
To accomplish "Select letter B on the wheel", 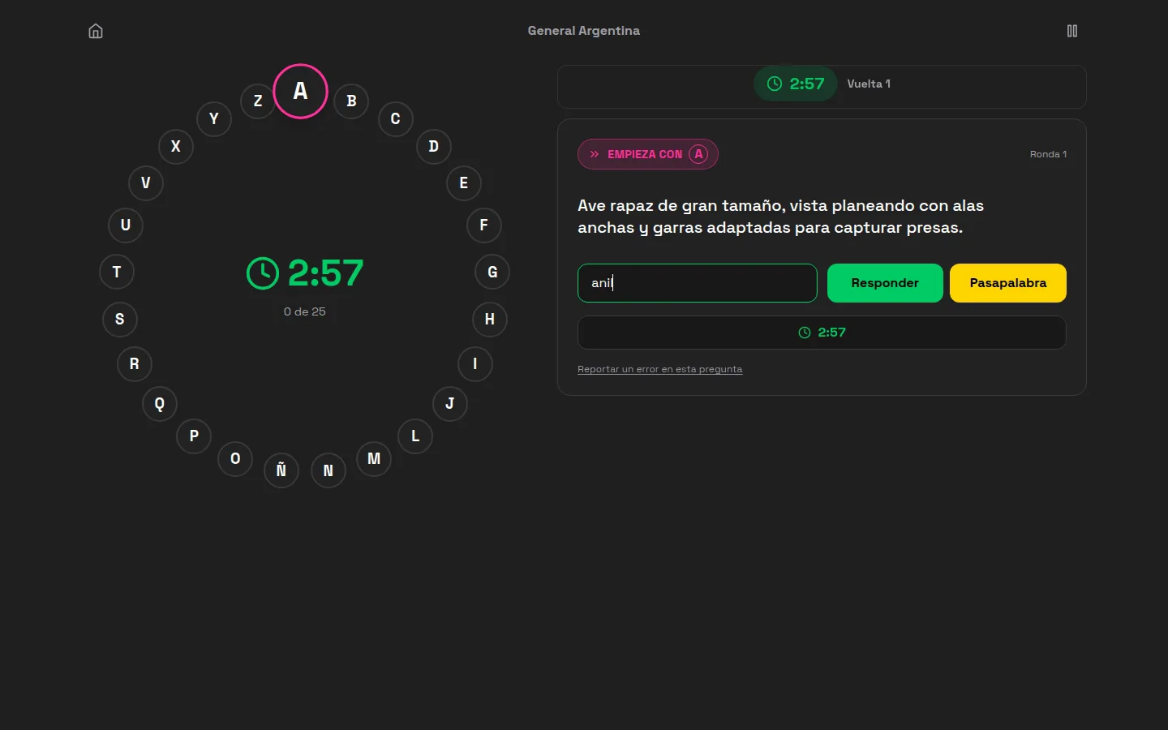I will click(x=351, y=101).
